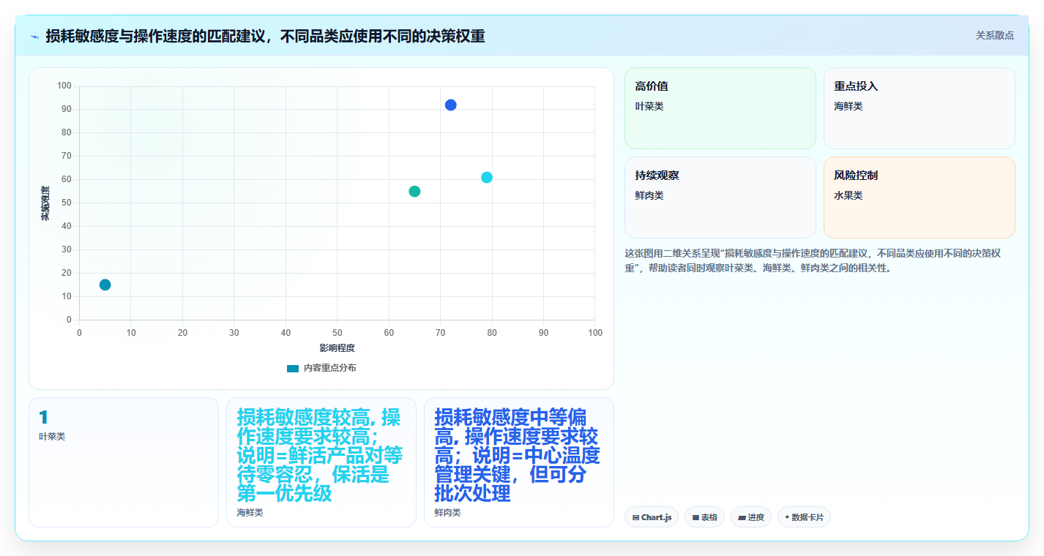
Task: Click the 叶菜类 data card with value 1
Action: coord(124,462)
